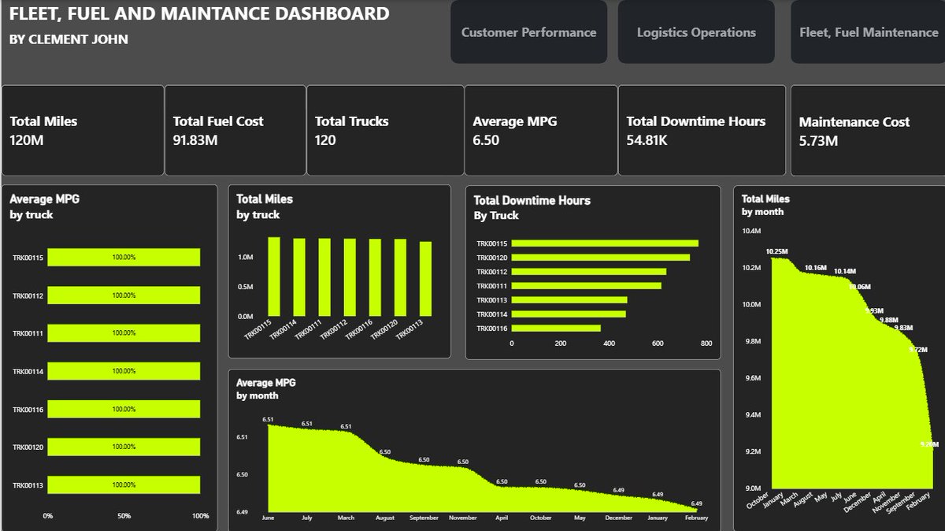This screenshot has width=945, height=531.
Task: Click the Total Downtime Hours By Truck title
Action: tap(532, 207)
